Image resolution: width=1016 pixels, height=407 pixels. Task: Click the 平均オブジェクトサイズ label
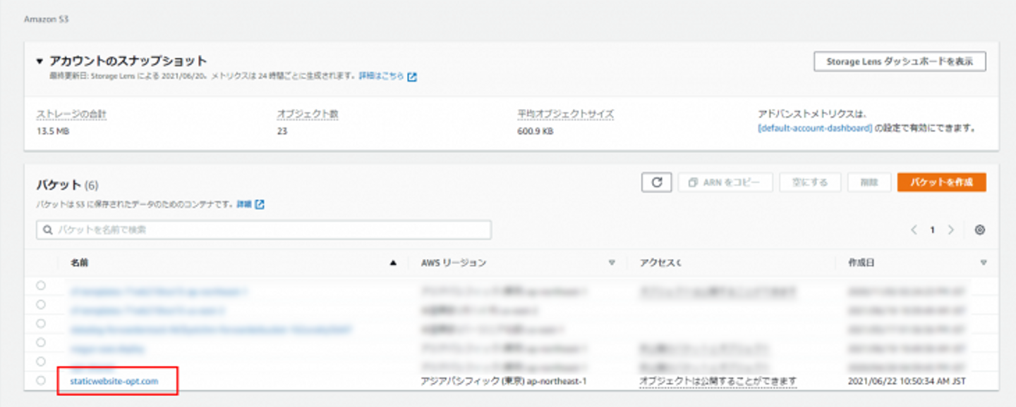[x=566, y=113]
